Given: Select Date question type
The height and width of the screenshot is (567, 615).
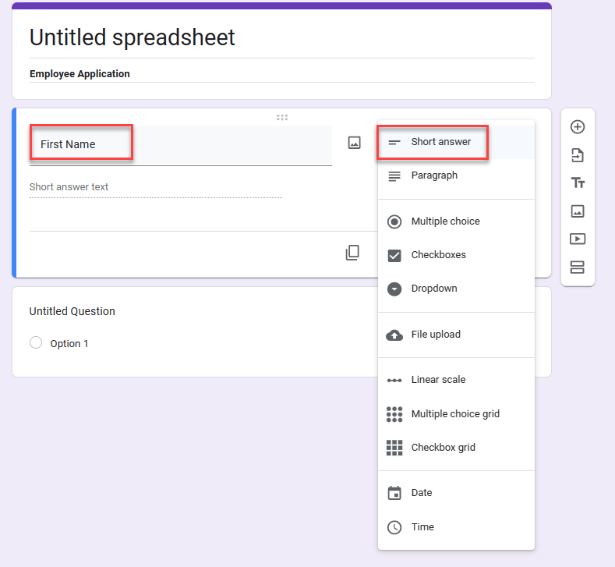Looking at the screenshot, I should click(x=422, y=493).
